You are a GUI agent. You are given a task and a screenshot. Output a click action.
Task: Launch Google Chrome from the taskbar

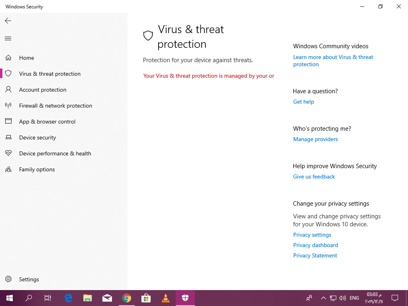(x=127, y=298)
